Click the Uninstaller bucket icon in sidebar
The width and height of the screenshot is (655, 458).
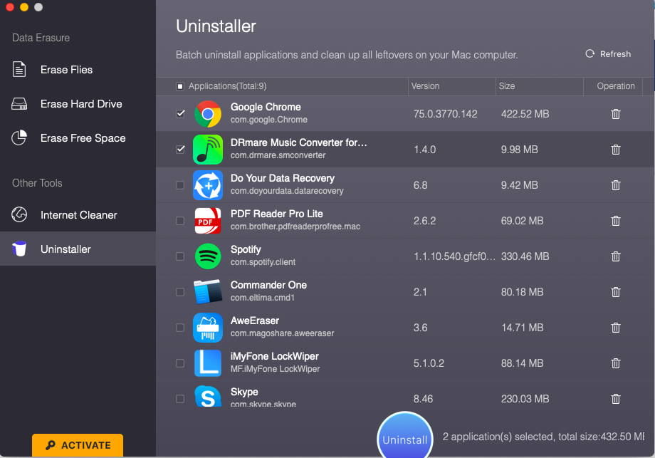click(19, 249)
